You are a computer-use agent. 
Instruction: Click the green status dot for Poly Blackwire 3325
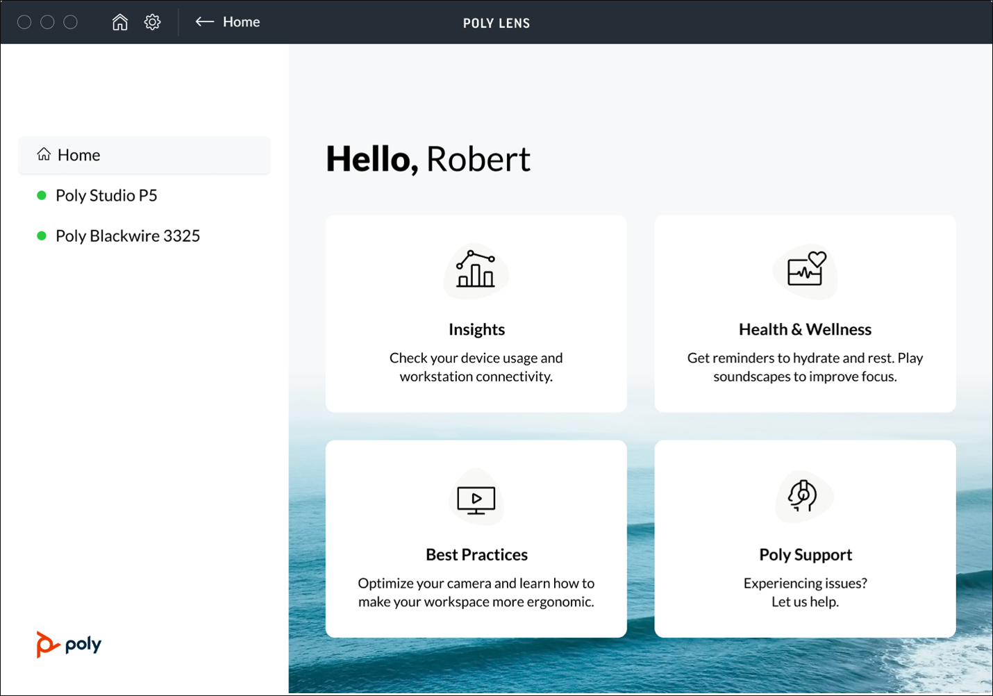click(41, 235)
